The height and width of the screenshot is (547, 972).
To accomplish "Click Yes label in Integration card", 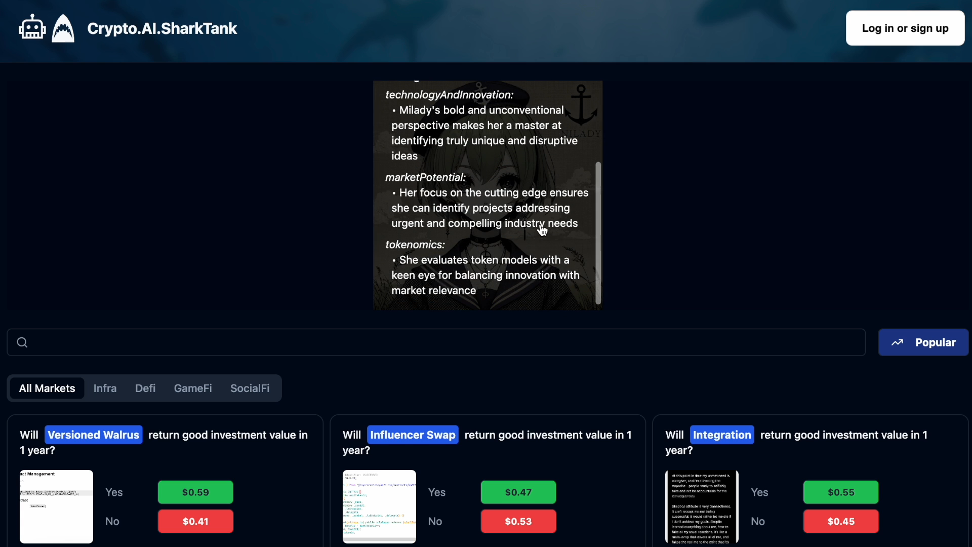I will coord(759,492).
